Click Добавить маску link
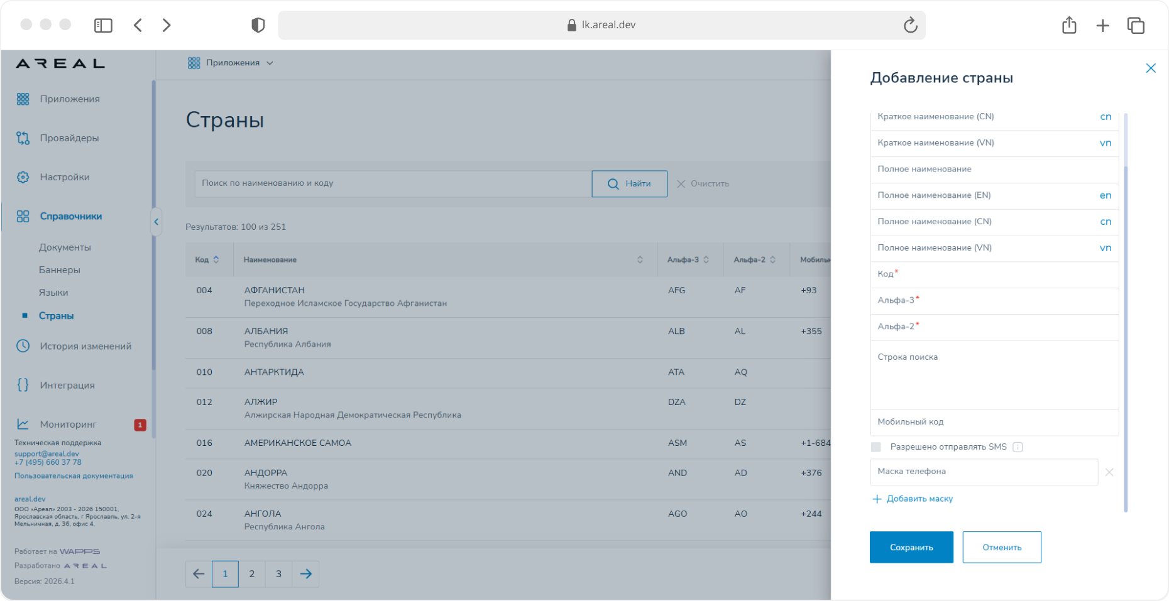Screen dimensions: 1169x601 pyautogui.click(x=913, y=499)
